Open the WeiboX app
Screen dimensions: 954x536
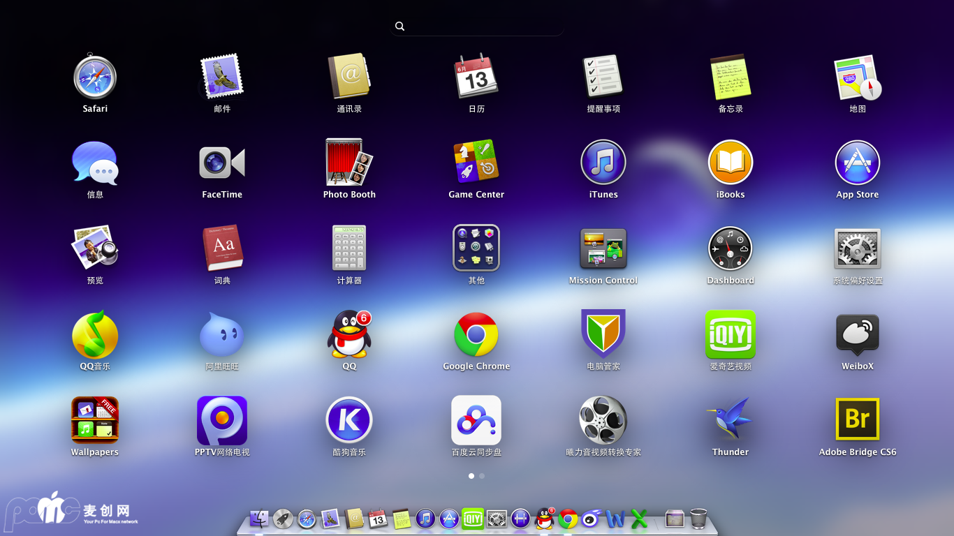[858, 334]
